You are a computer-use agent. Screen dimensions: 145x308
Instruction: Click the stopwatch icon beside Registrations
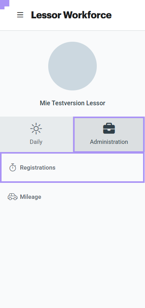pos(13,167)
